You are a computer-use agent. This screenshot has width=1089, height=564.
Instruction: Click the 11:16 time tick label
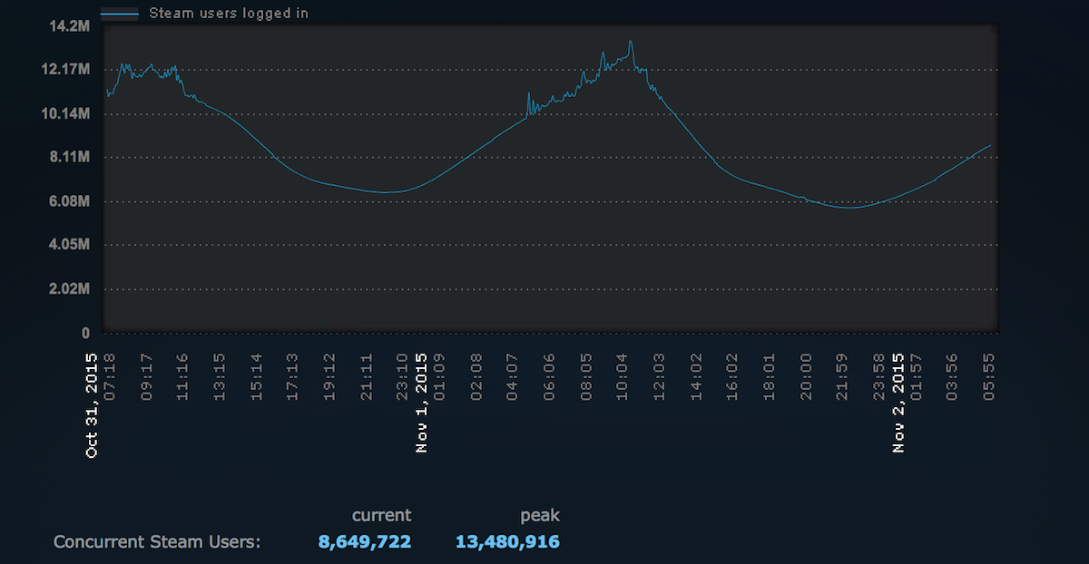(182, 377)
